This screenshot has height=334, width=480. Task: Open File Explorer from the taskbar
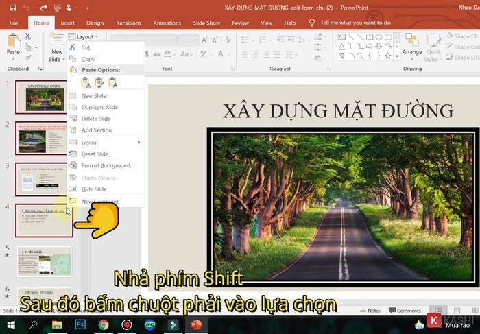57,324
